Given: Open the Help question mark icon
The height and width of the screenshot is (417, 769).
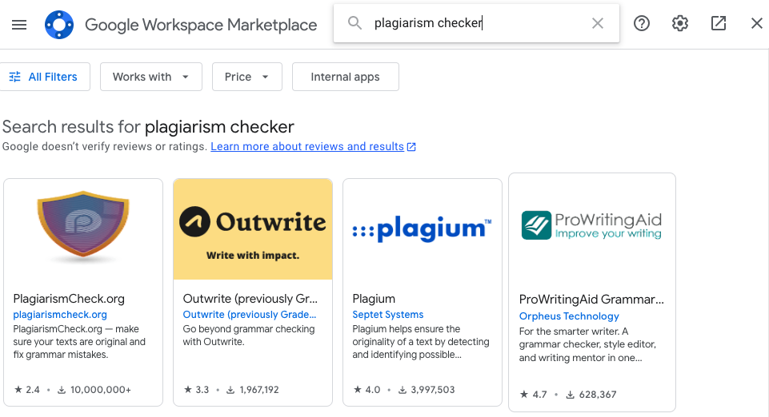Looking at the screenshot, I should click(642, 23).
